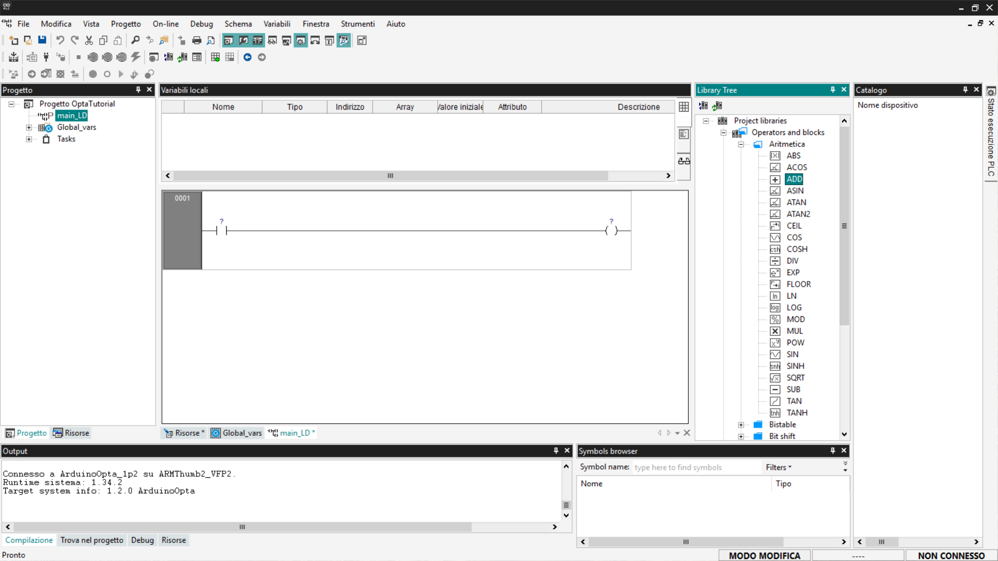Click the Cut scissors icon
This screenshot has height=561, width=998.
[x=89, y=41]
